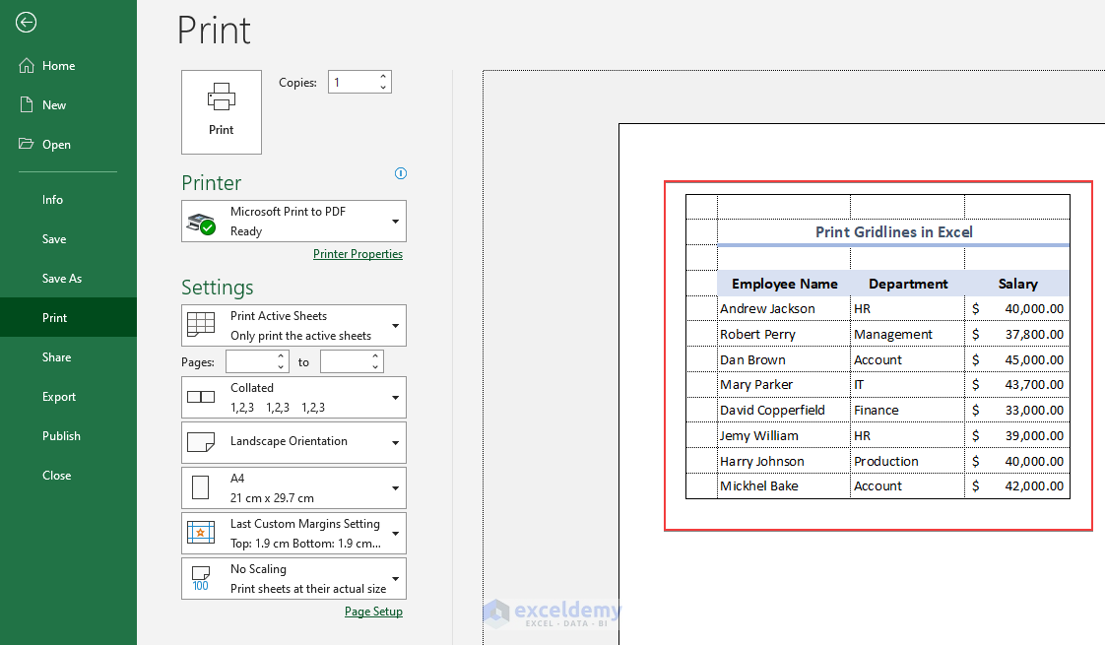The height and width of the screenshot is (645, 1105).
Task: Click the New document icon
Action: click(26, 105)
